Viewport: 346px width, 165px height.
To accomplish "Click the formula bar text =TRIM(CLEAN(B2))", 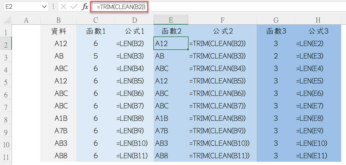I will (121, 7).
